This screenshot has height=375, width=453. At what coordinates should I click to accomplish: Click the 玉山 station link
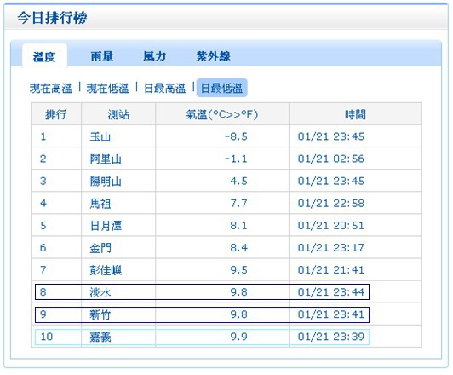click(100, 136)
